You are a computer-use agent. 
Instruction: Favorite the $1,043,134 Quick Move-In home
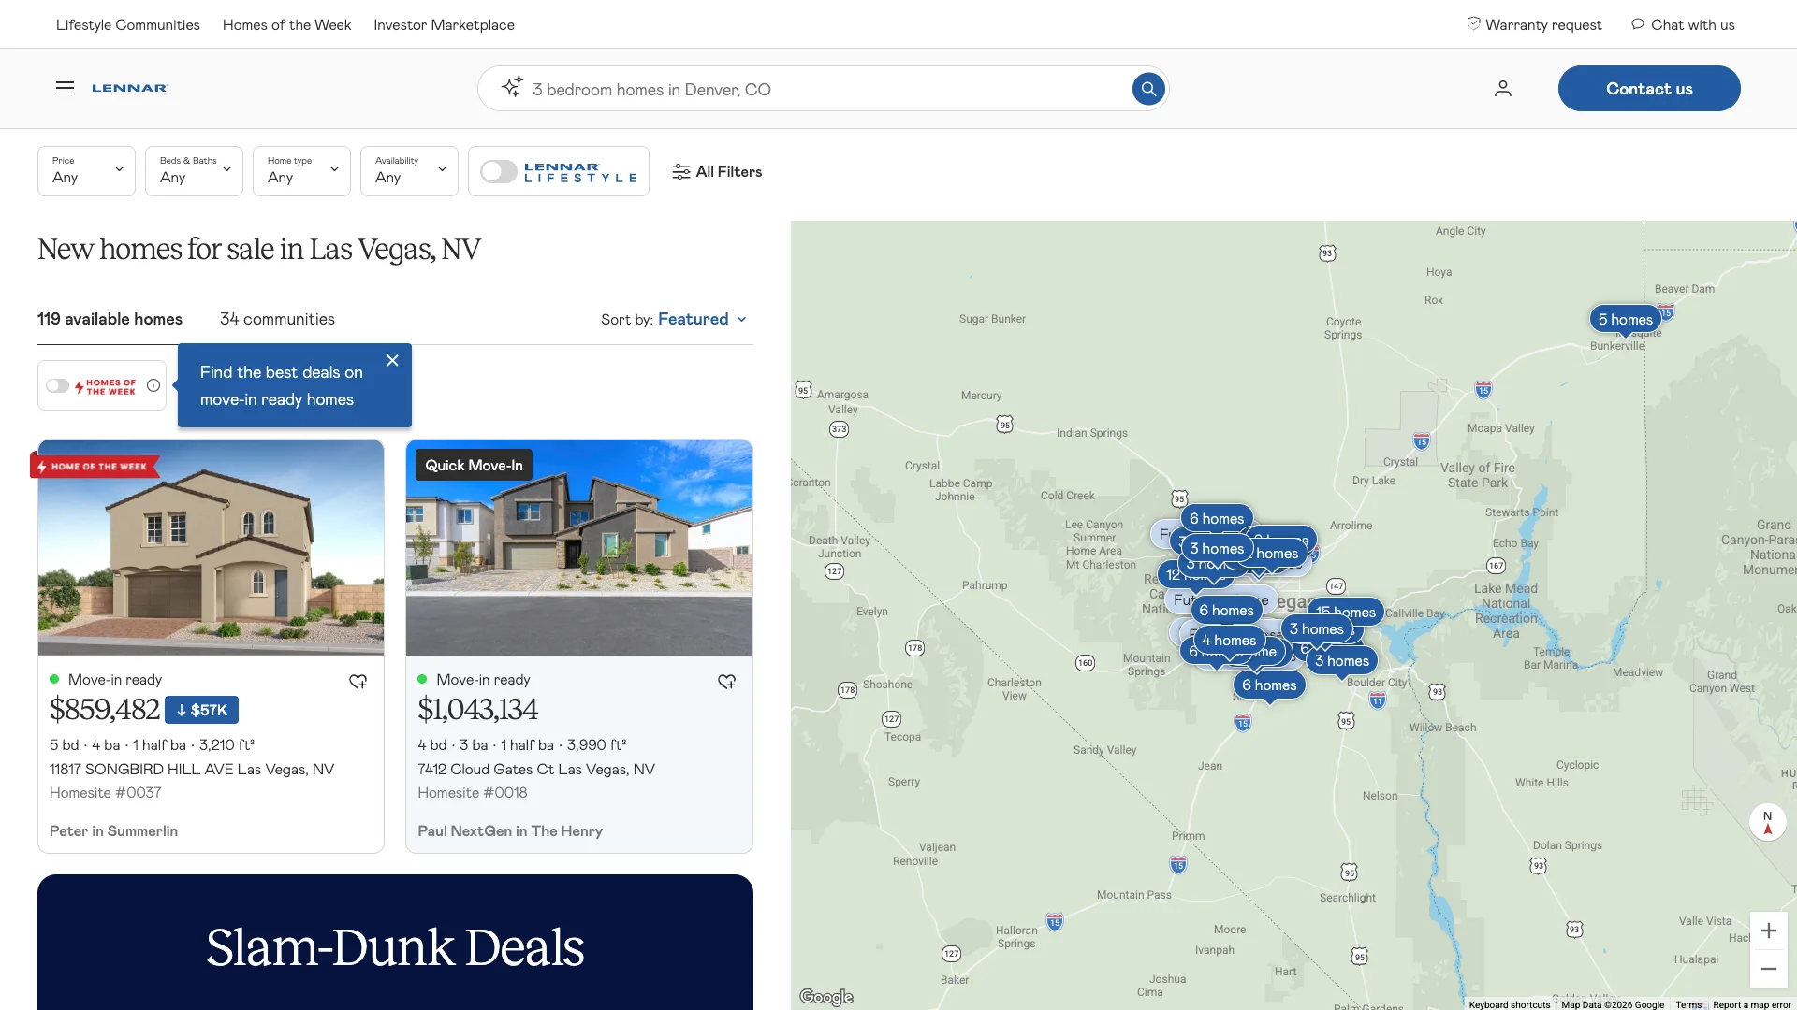click(x=726, y=681)
